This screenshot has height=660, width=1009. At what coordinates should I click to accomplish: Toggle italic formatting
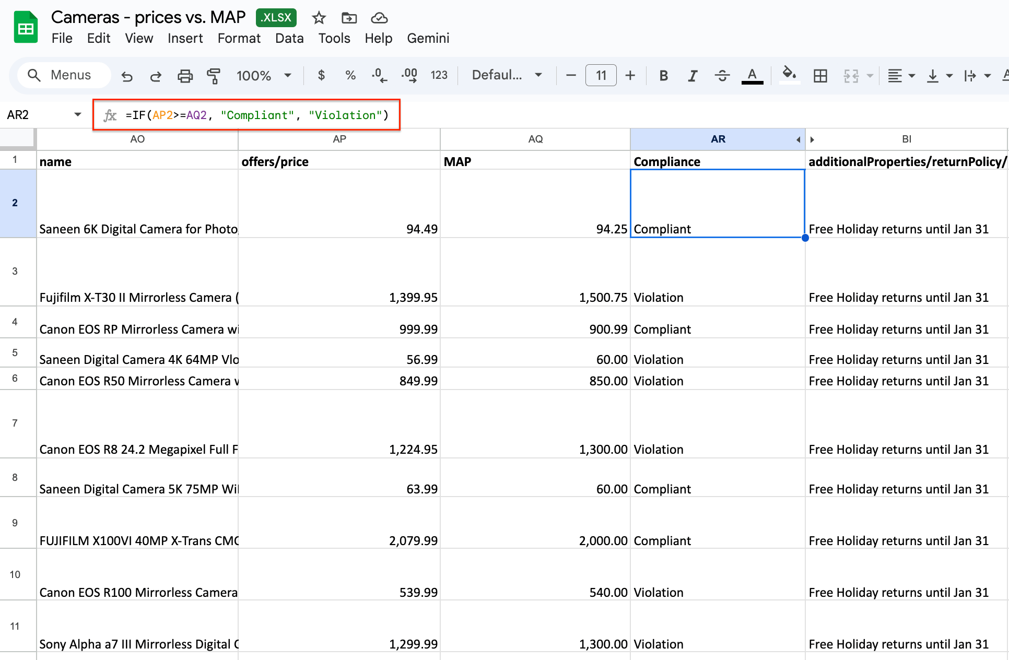693,76
